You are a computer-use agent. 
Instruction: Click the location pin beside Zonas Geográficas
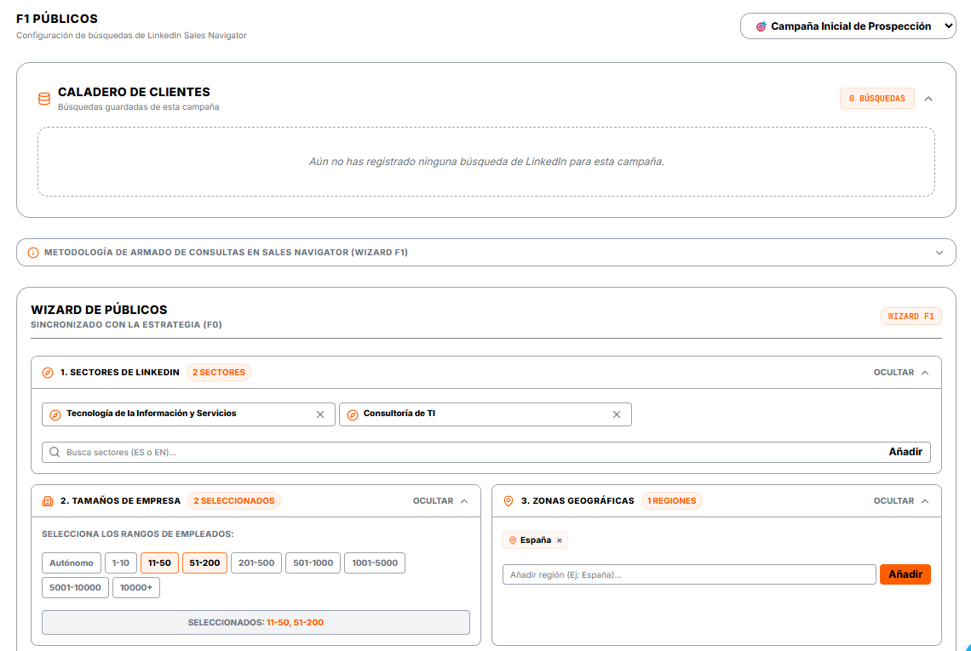(508, 501)
